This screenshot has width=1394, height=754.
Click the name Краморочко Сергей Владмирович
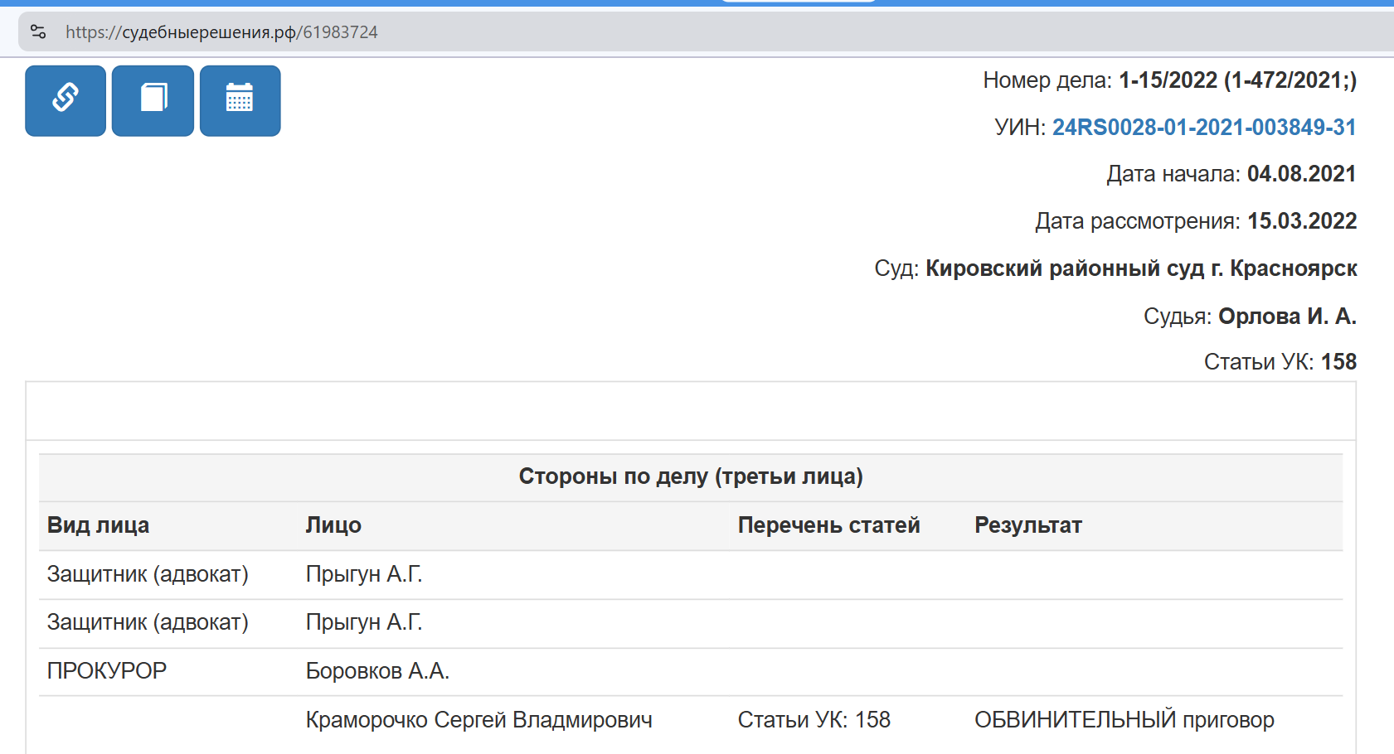pyautogui.click(x=478, y=720)
